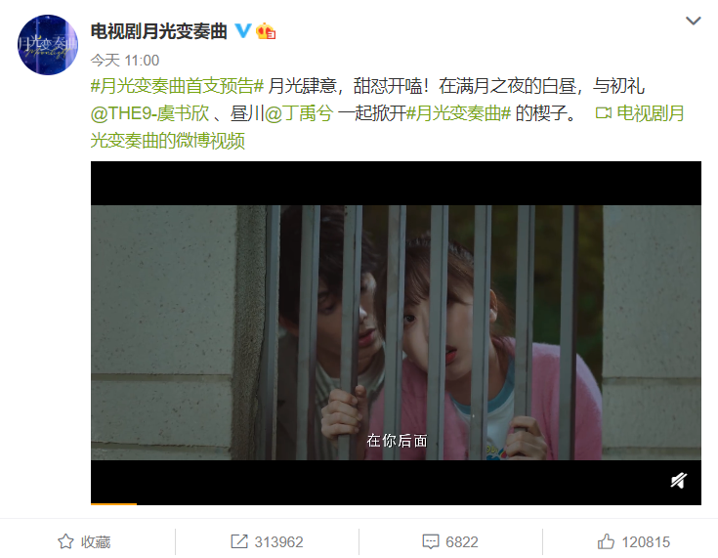The width and height of the screenshot is (718, 558).
Task: Click the repost share icon
Action: click(x=239, y=541)
